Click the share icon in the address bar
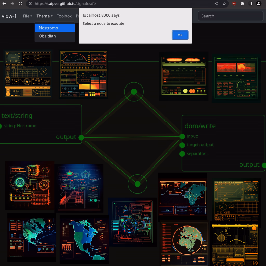Screen dimensions: 266x266 [x=216, y=4]
